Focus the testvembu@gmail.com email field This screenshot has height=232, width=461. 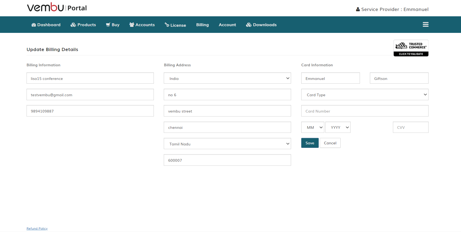click(x=90, y=95)
